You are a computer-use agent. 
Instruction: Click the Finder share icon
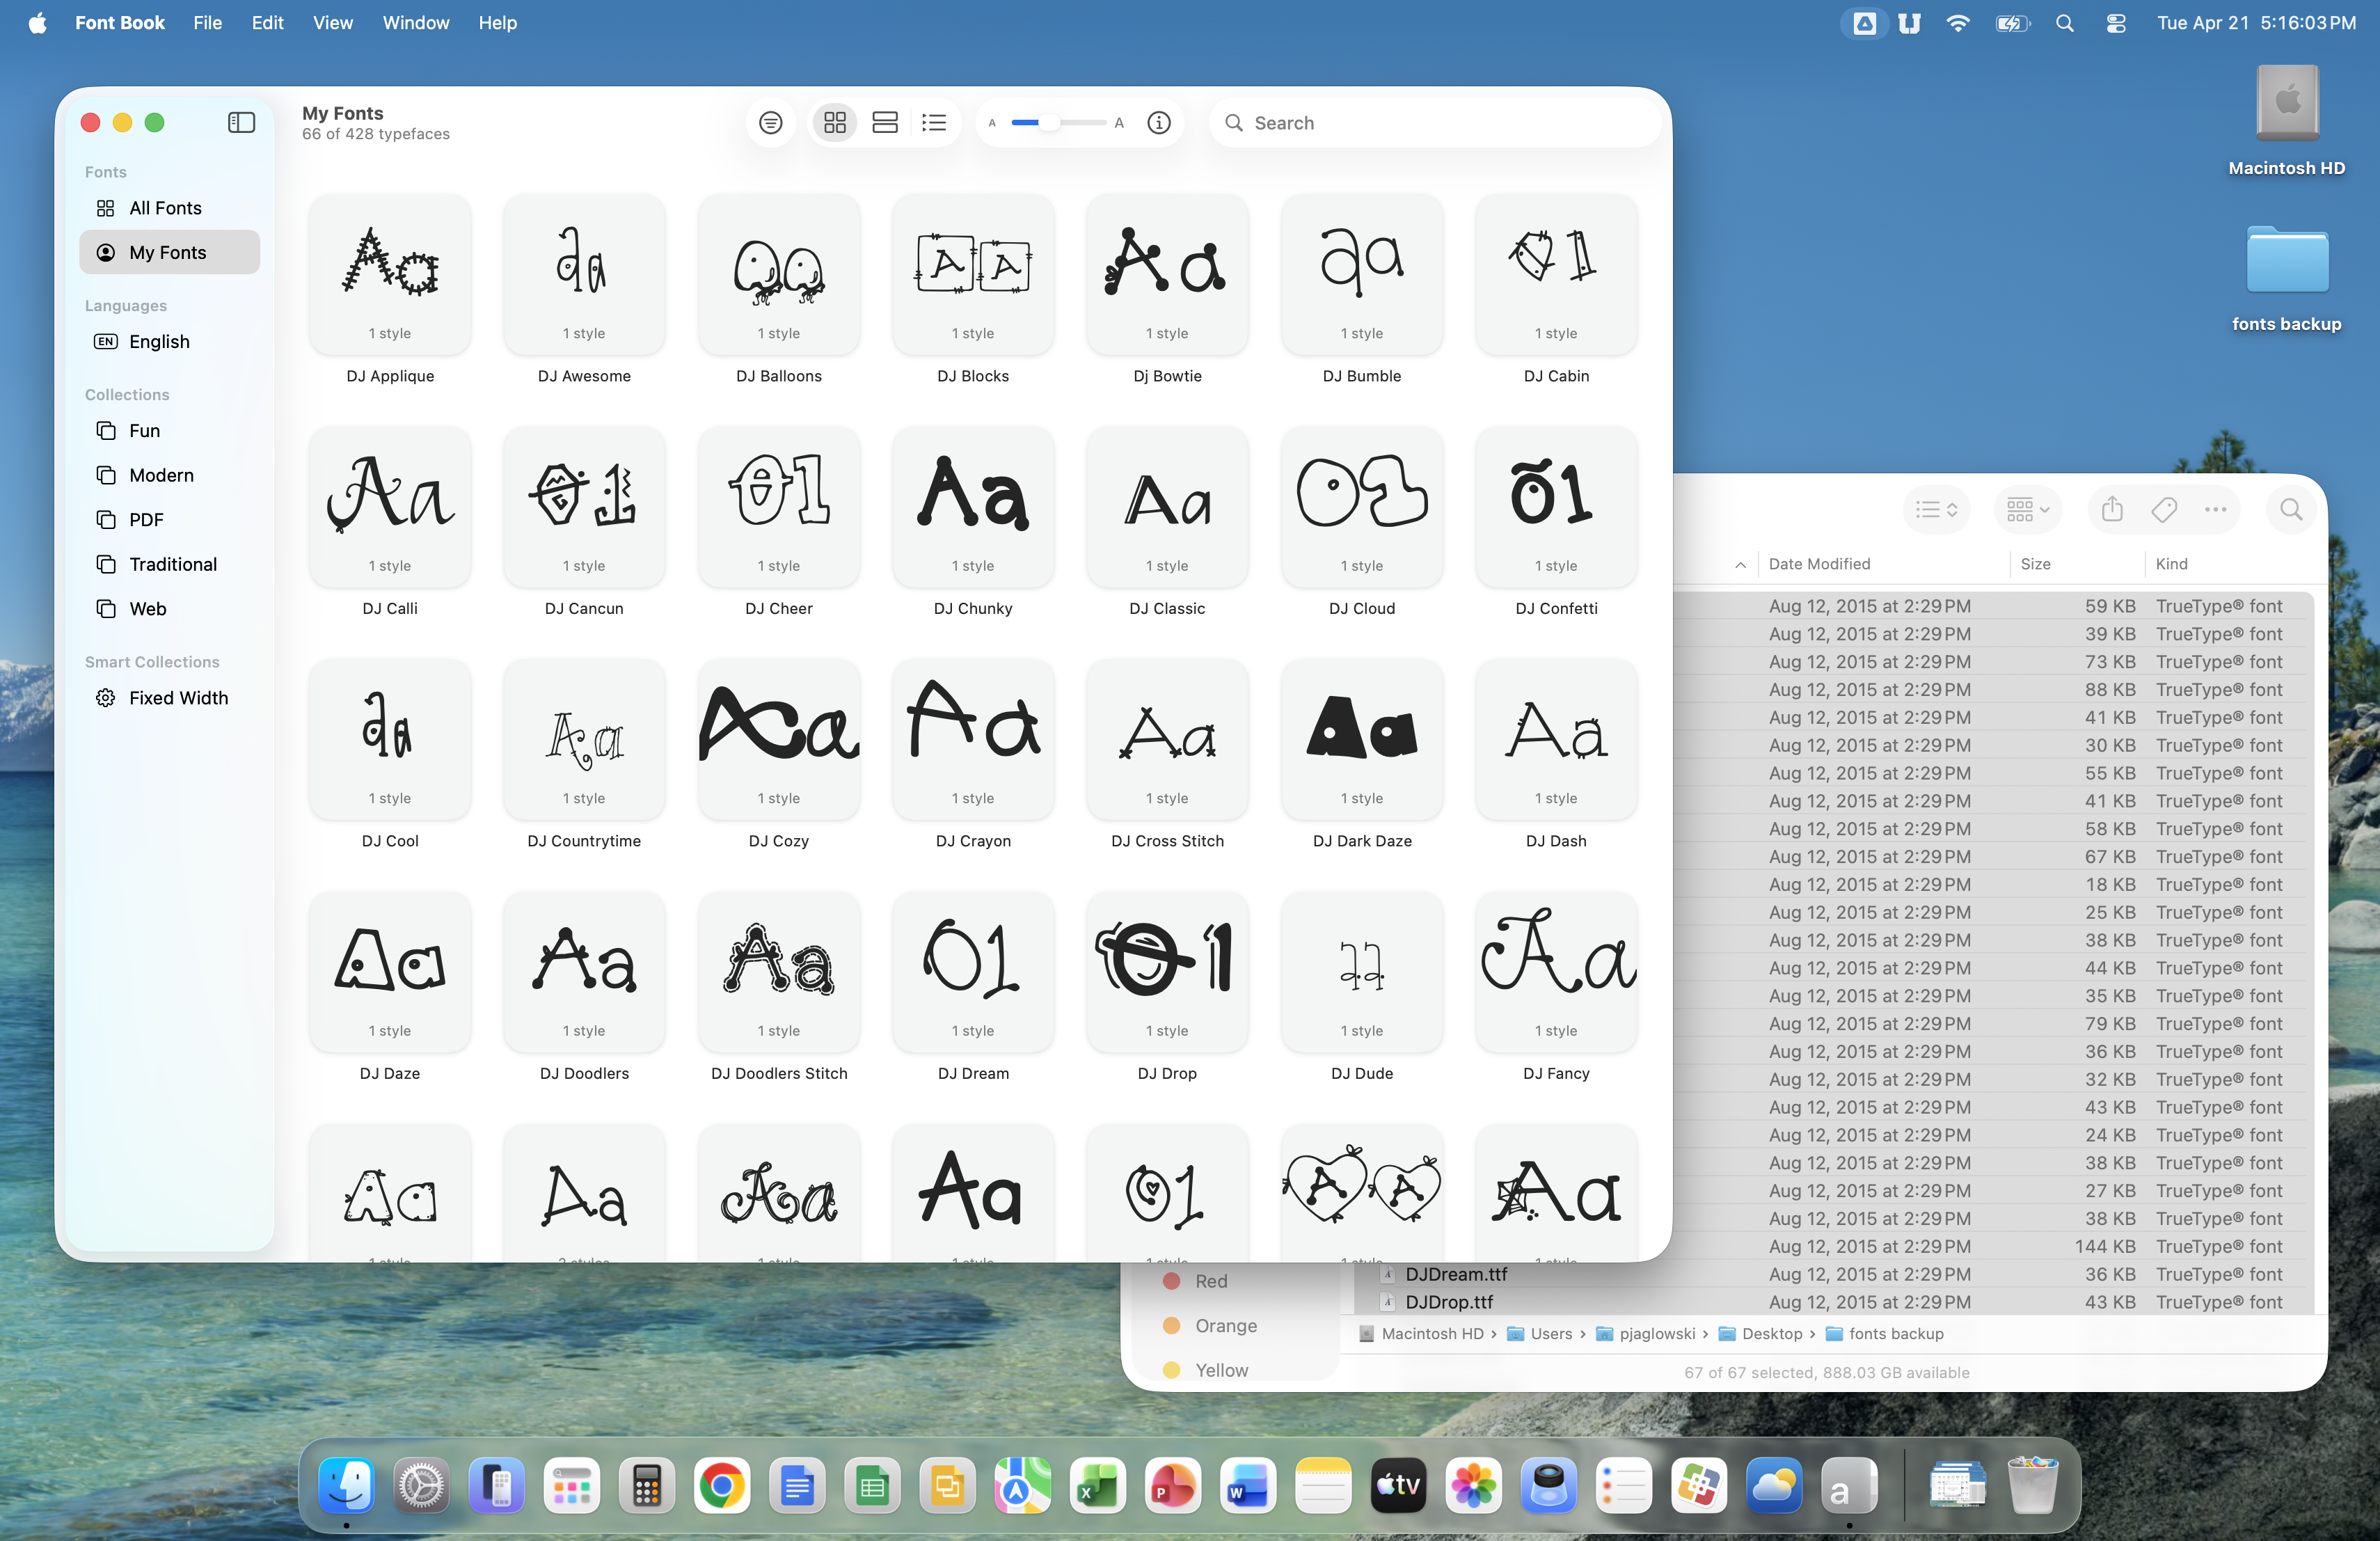pos(2111,510)
